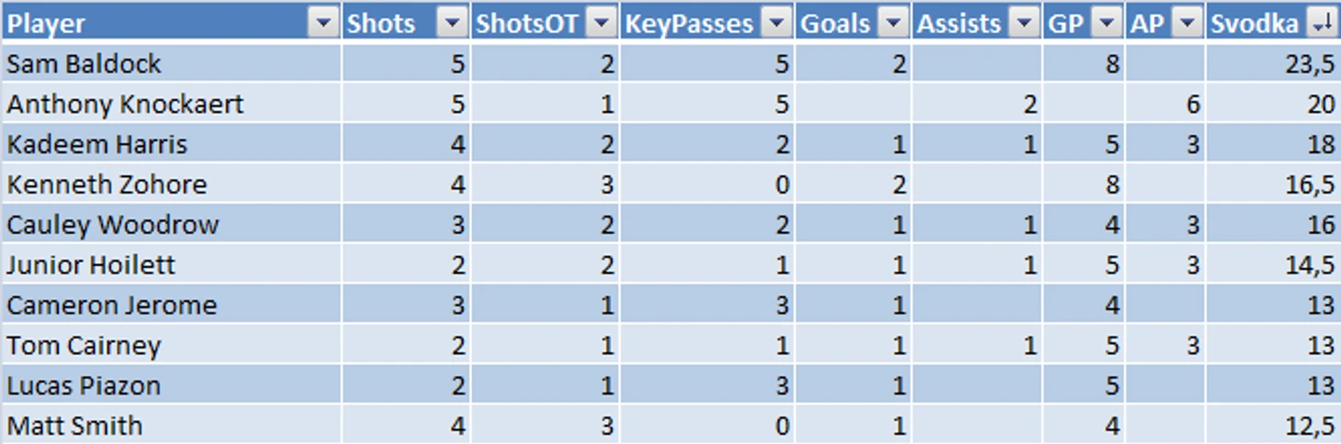Select the Anthony Knockaert cell
1341x444 pixels.
[x=171, y=104]
